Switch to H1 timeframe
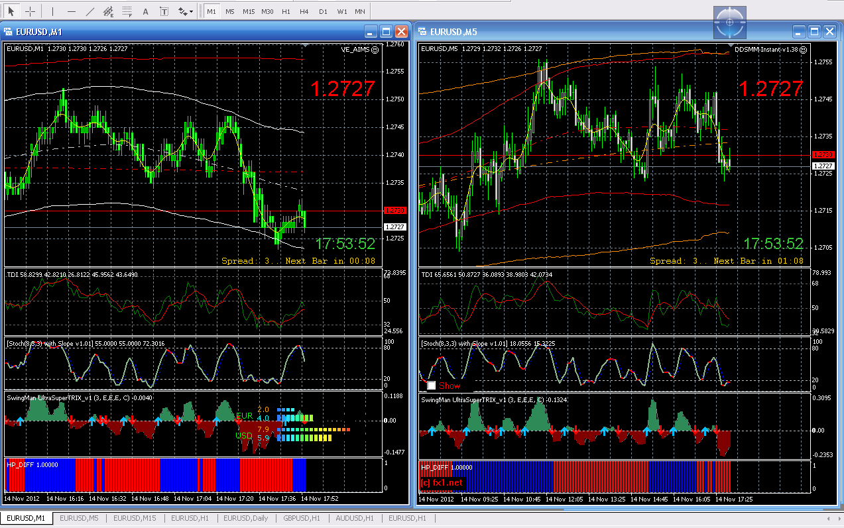844x528 pixels. pyautogui.click(x=286, y=11)
